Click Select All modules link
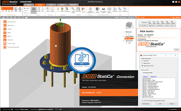The width and height of the screenshot is (181, 111). coord(145,76)
